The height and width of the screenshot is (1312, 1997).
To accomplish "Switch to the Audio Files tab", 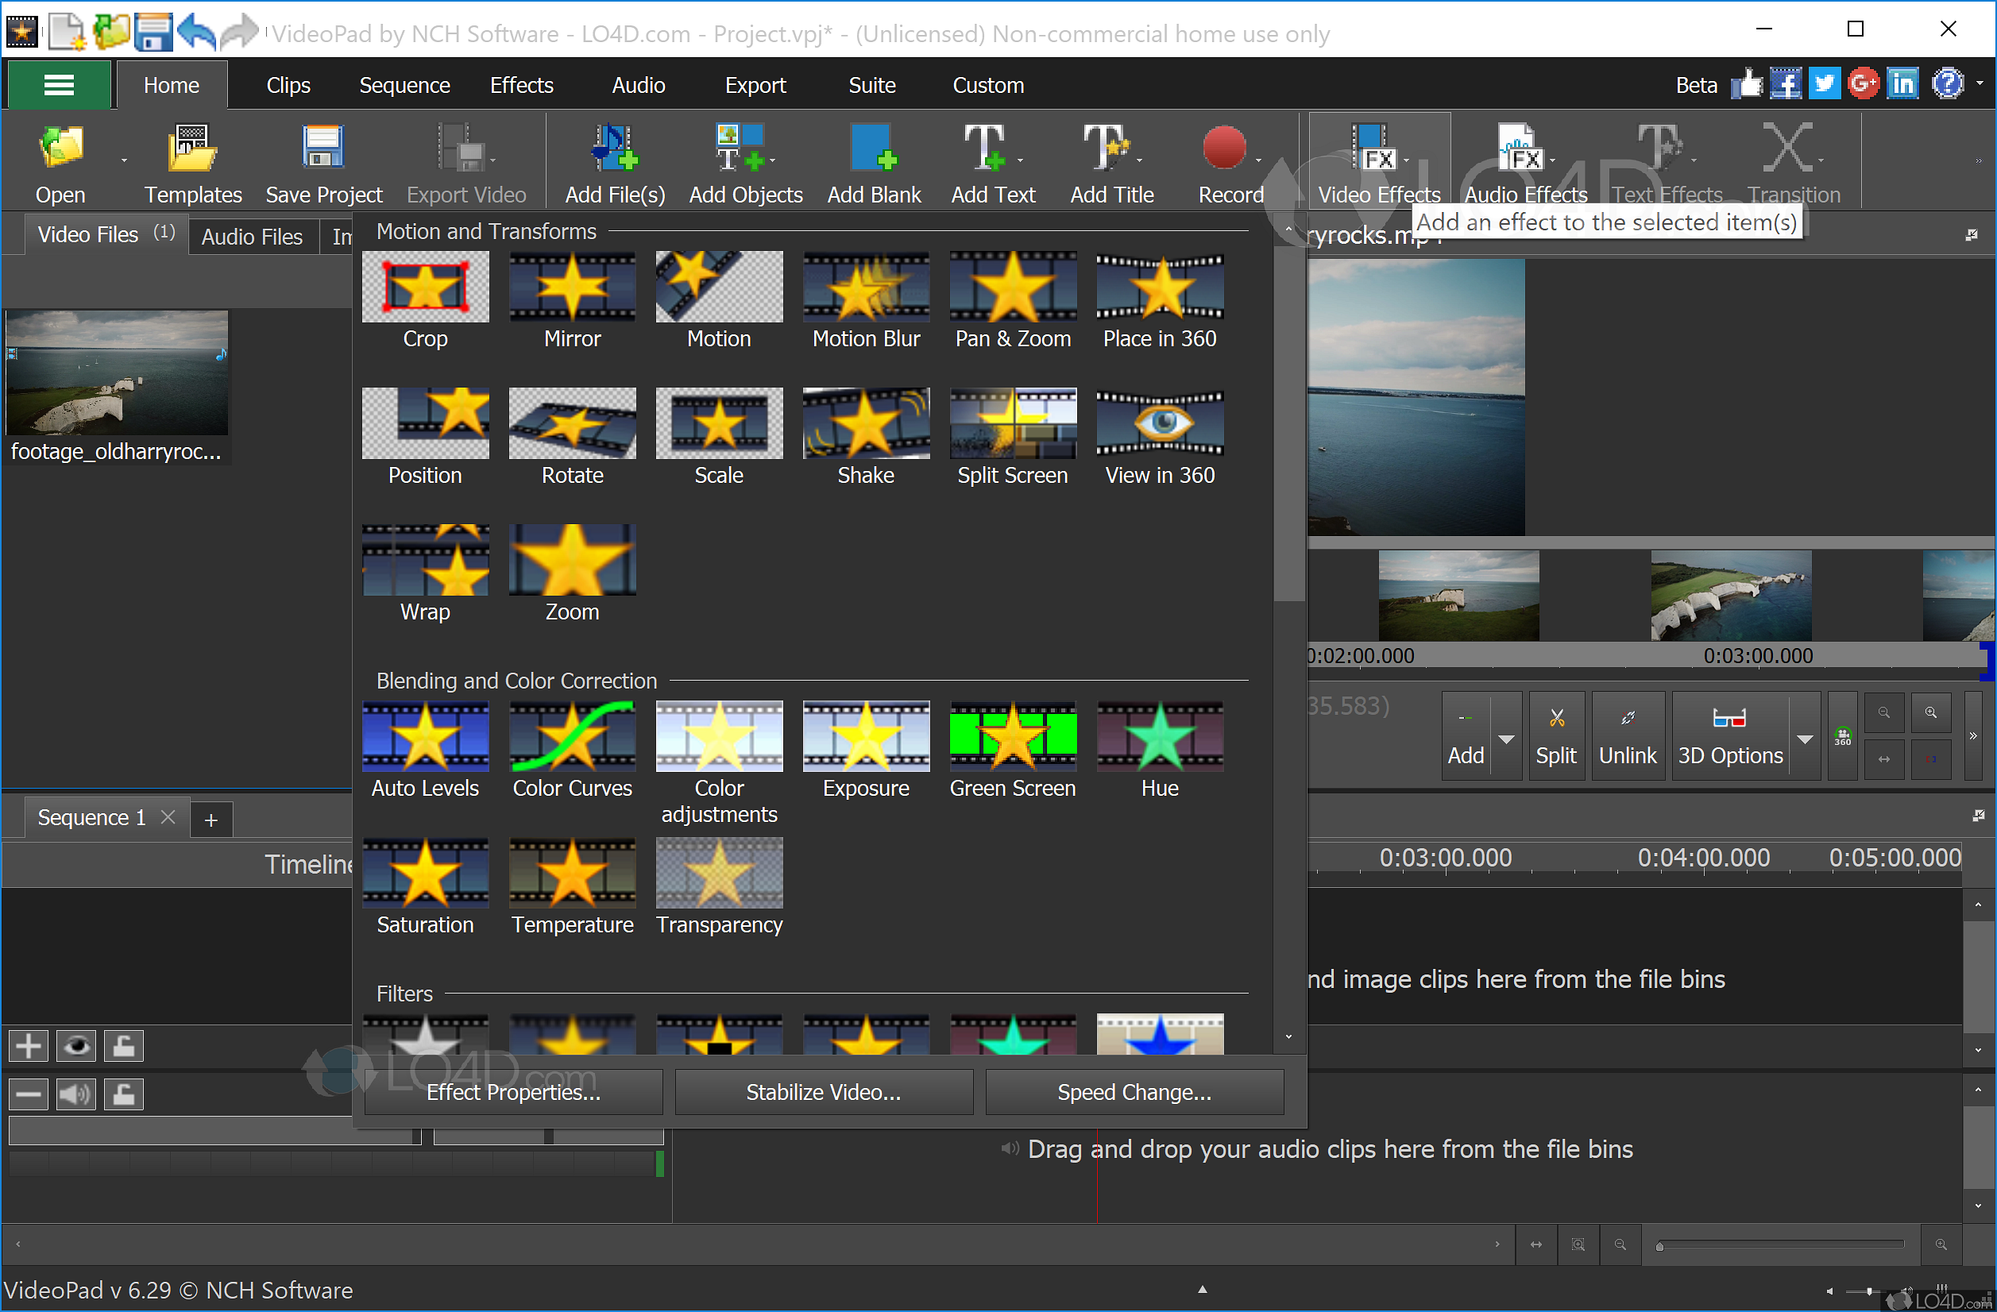I will [x=253, y=236].
